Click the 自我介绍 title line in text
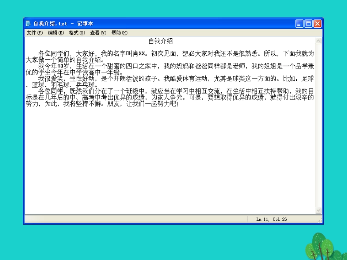This screenshot has width=347, height=260. pos(161,41)
